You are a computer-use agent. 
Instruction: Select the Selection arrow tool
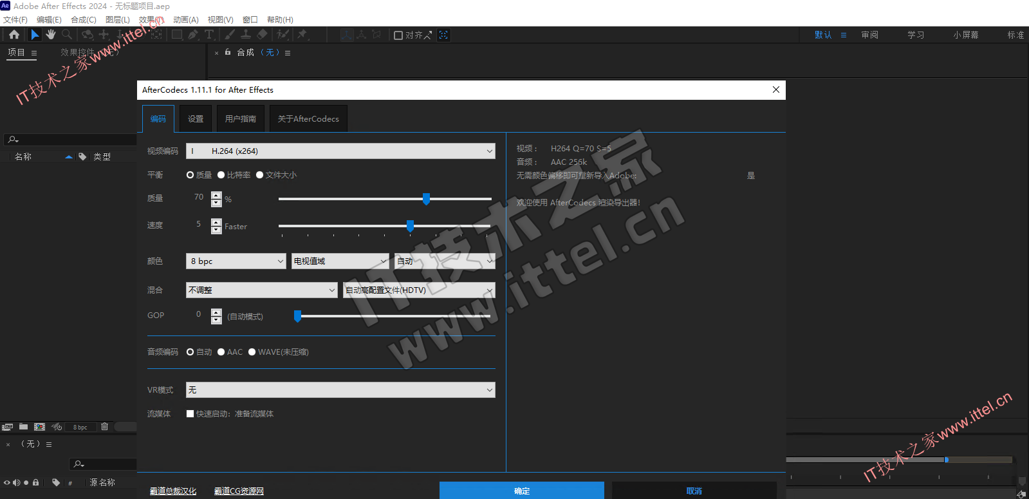pos(35,35)
